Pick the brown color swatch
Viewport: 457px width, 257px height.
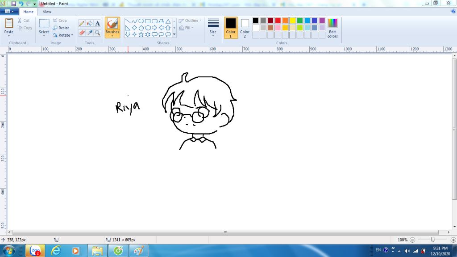coord(270,28)
